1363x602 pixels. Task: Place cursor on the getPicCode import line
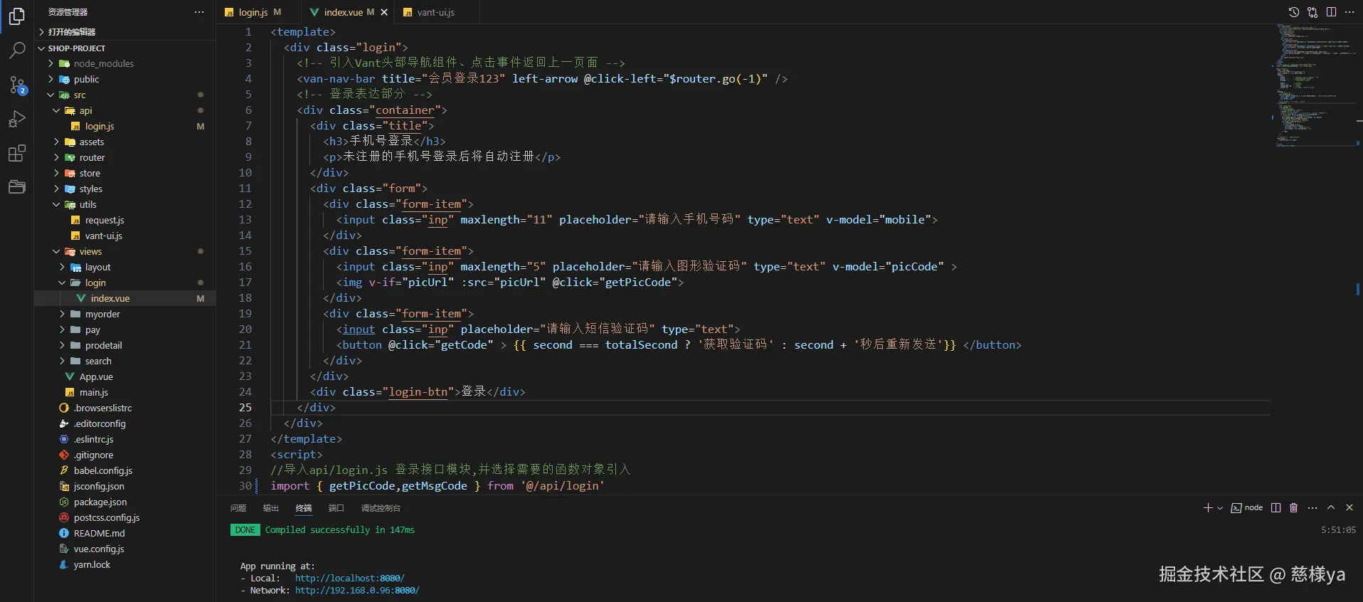click(x=437, y=486)
